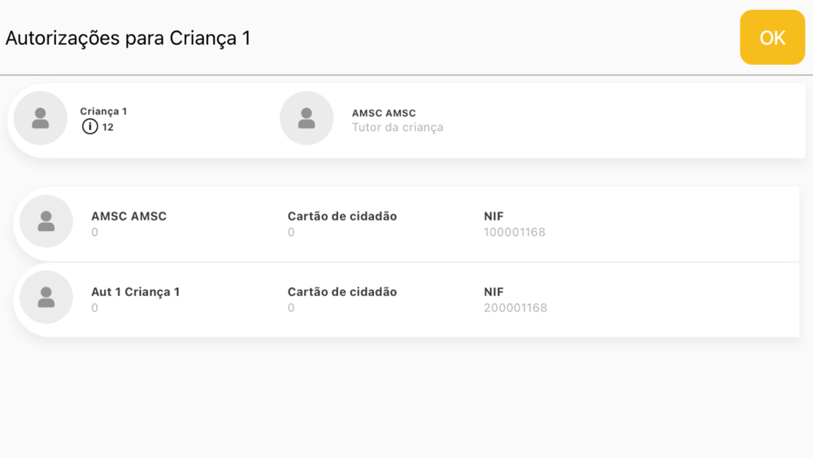
Task: Click zero value under Aut 1 Criança 1
Action: click(x=94, y=308)
